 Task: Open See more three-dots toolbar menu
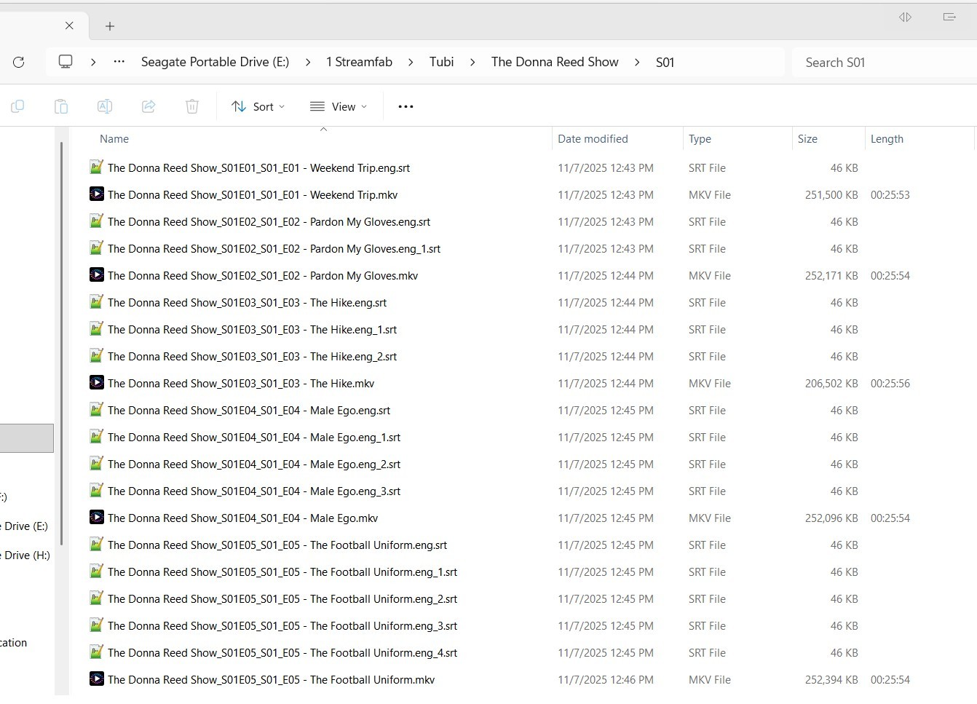coord(406,107)
